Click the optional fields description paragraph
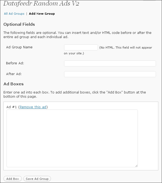162x183 pixels. [x=77, y=35]
